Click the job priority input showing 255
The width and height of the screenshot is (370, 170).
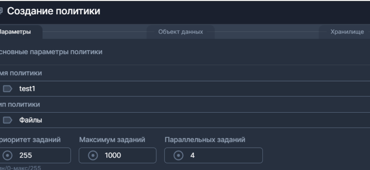click(40, 156)
